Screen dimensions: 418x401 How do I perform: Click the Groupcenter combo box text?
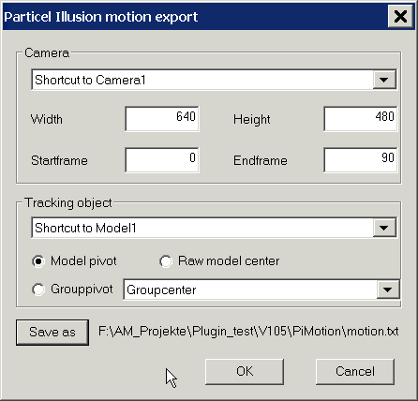tap(161, 290)
